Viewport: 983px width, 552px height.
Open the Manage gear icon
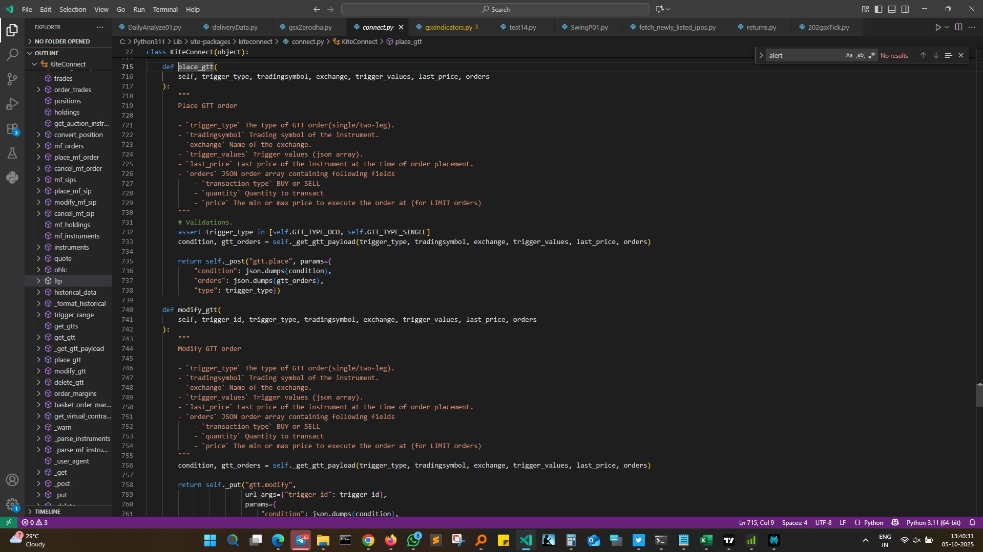pos(12,504)
